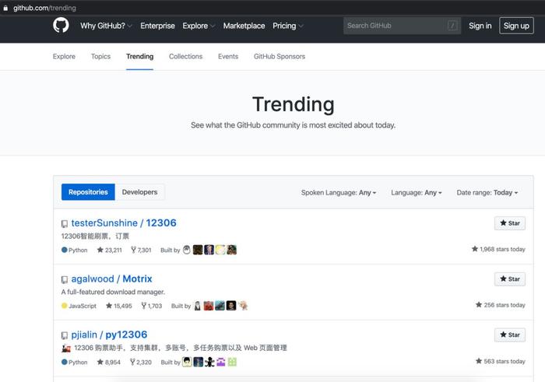545x382 pixels.
Task: Expand the Pricing menu
Action: (288, 26)
